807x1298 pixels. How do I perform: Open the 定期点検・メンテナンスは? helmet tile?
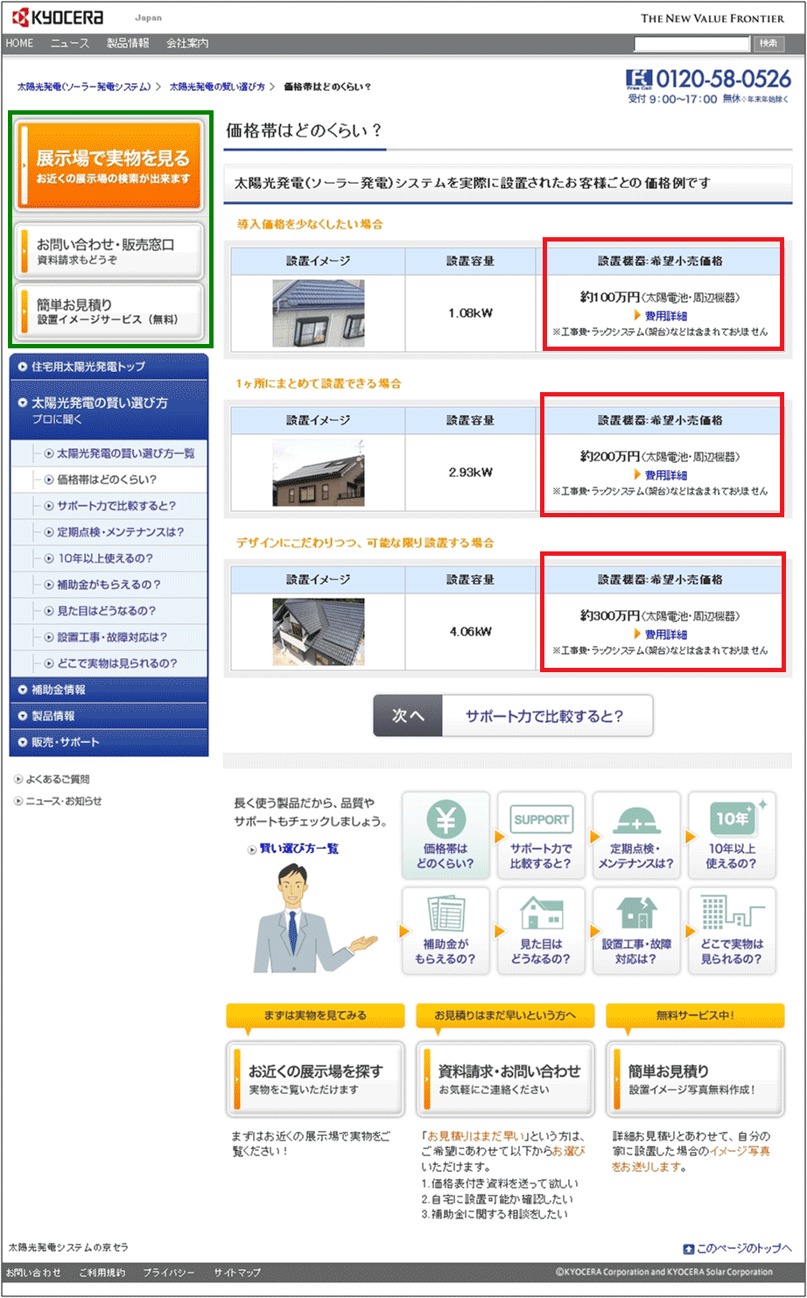click(636, 836)
